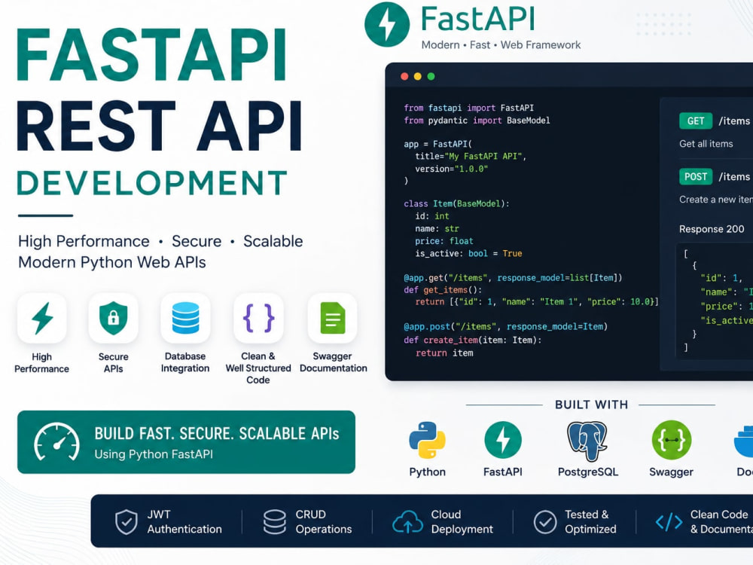The image size is (753, 565).
Task: Click the yellow minimize dot on code window
Action: pyautogui.click(x=418, y=76)
